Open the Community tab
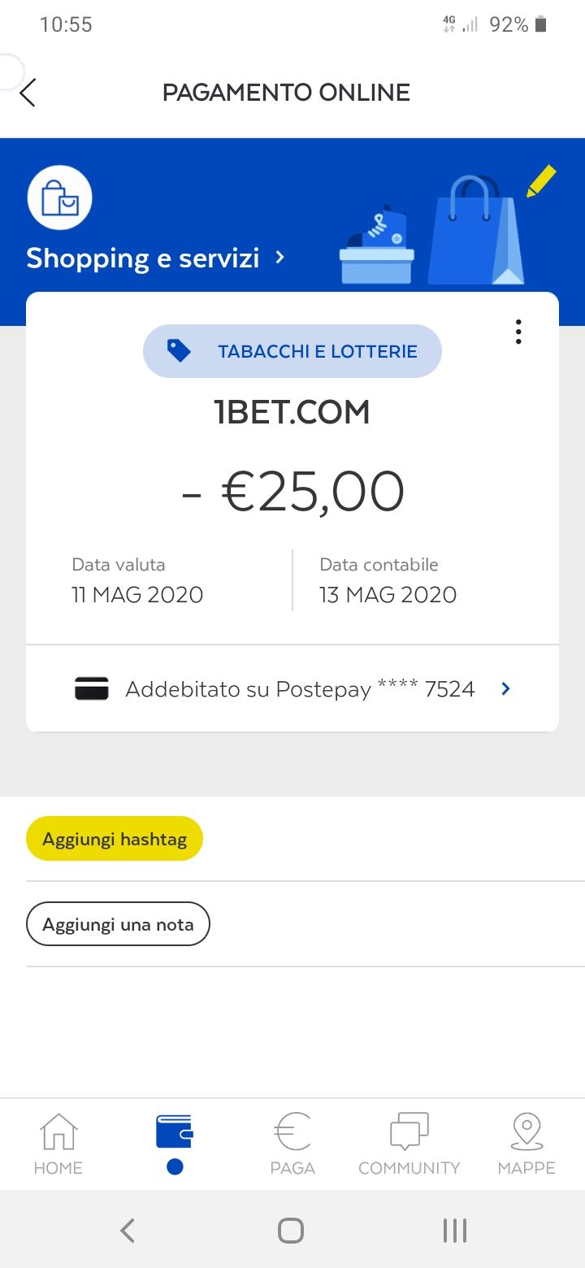The height and width of the screenshot is (1268, 585). point(409,1144)
